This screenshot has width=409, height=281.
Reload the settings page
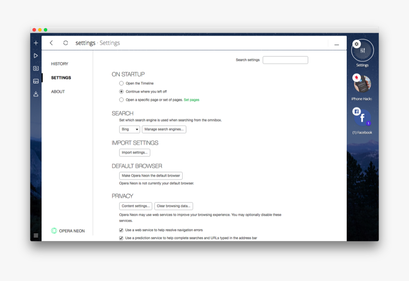coord(66,43)
